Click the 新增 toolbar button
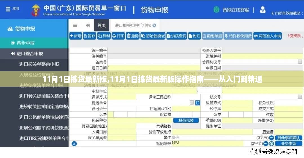Viewport: 304px width, 158px height. click(76, 36)
